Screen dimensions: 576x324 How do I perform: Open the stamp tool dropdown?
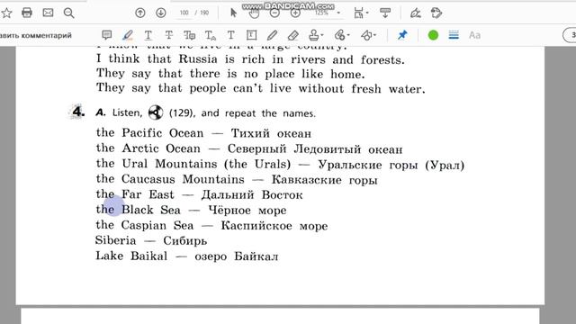(316, 35)
